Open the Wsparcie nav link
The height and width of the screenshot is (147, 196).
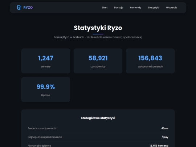point(172,8)
